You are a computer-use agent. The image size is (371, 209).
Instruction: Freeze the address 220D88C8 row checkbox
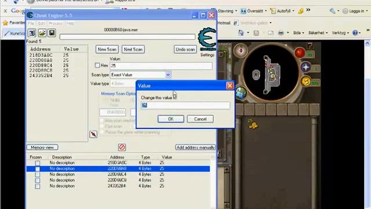click(x=37, y=181)
